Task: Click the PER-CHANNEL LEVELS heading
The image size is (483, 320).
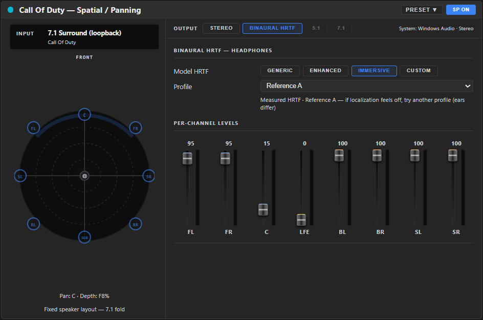Action: (206, 123)
